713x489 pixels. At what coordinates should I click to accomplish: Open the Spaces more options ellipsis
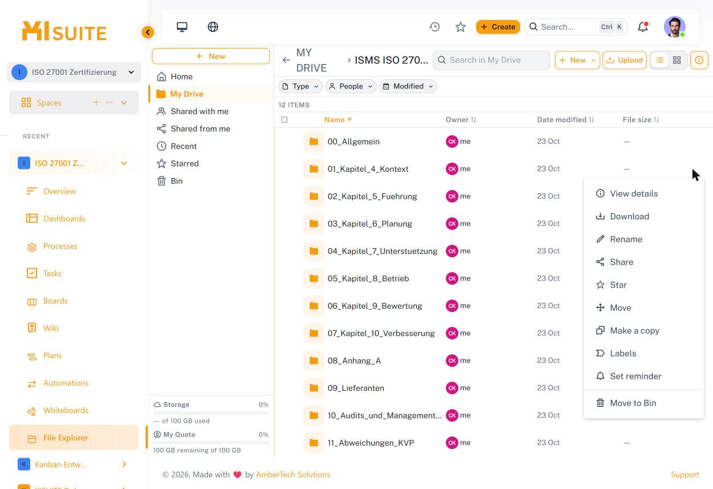click(x=109, y=103)
